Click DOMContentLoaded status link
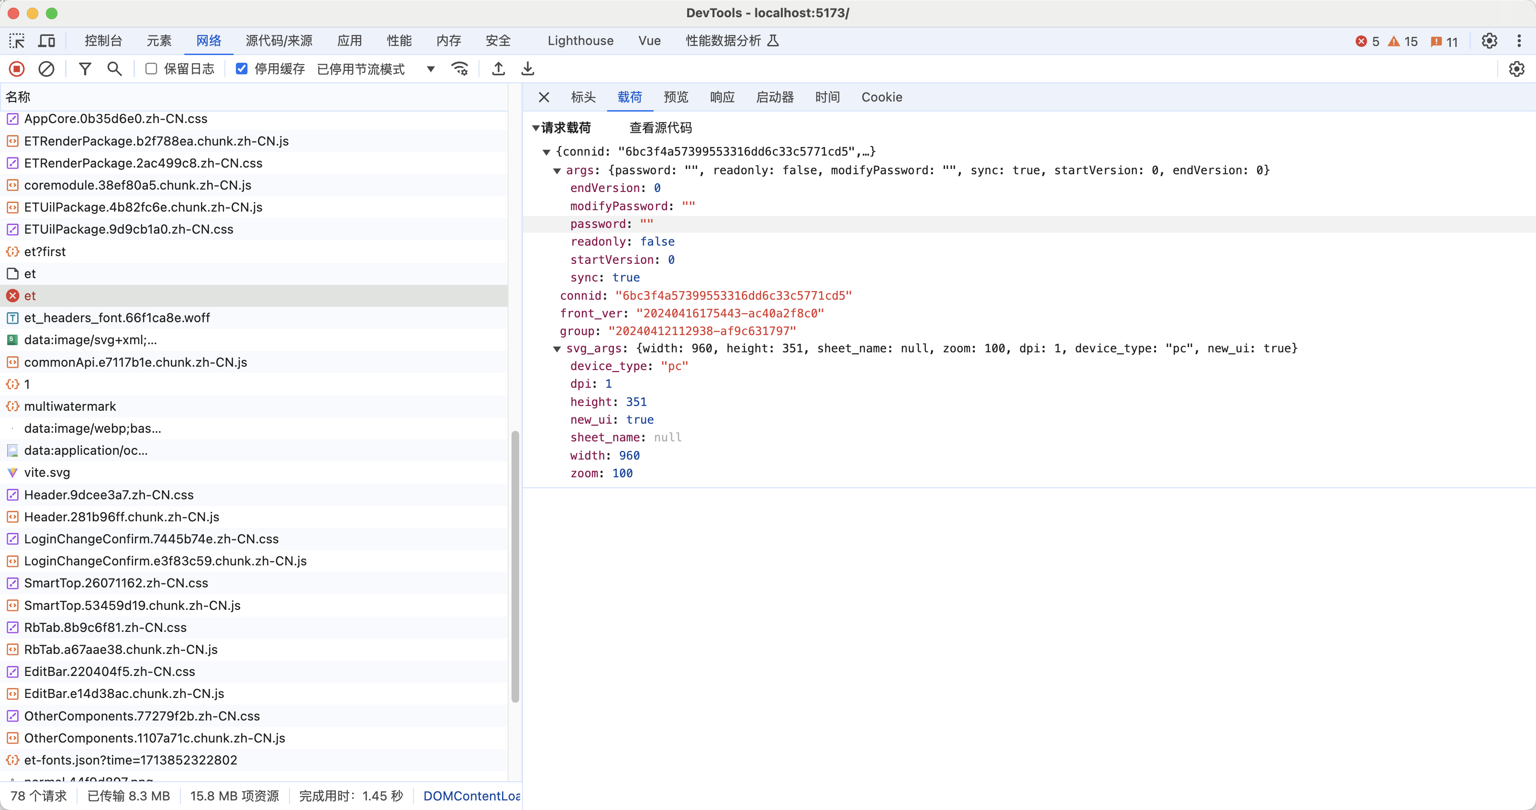1536x810 pixels. [x=472, y=796]
